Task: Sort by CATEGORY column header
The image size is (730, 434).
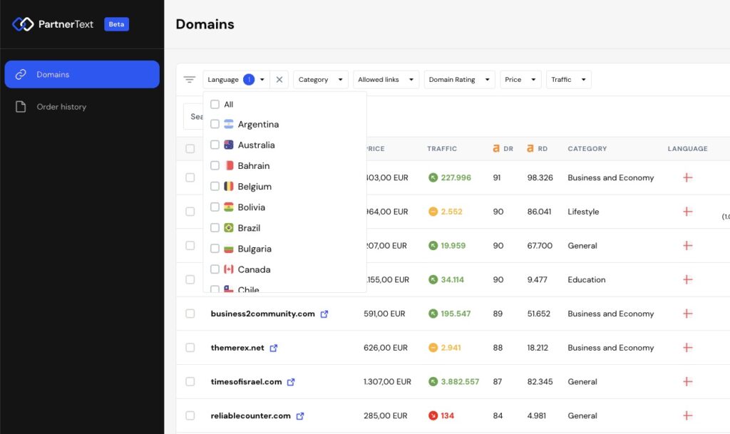Action: coord(587,149)
